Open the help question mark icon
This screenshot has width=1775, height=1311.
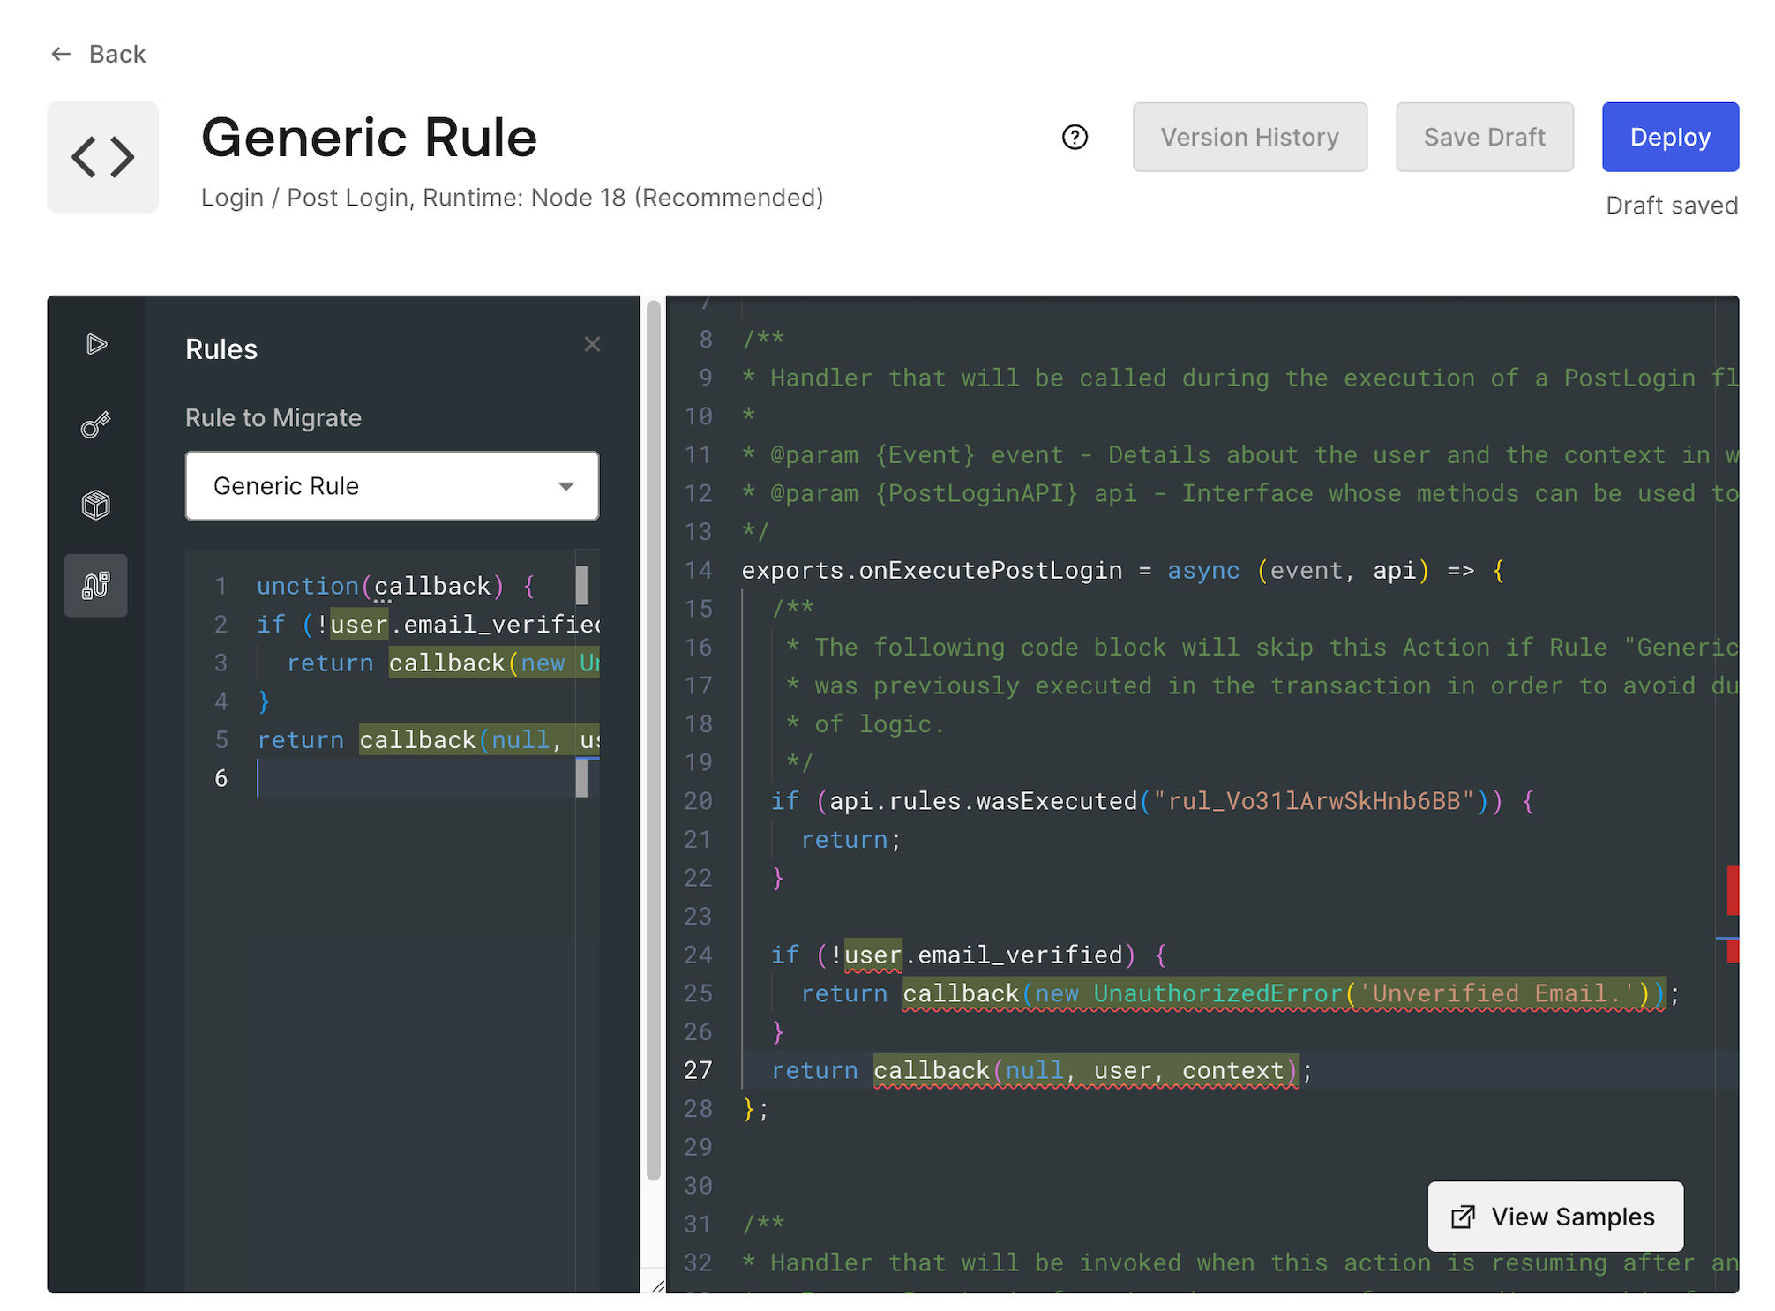[x=1075, y=138]
